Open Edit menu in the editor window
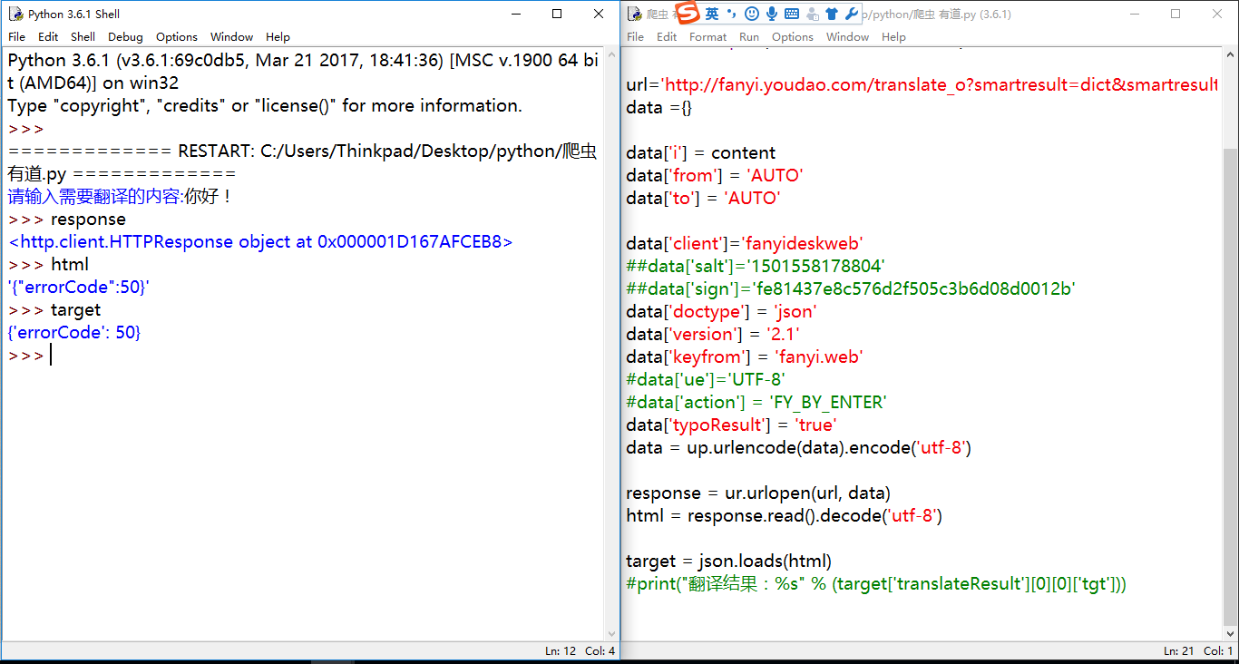Image resolution: width=1239 pixels, height=664 pixels. (667, 37)
